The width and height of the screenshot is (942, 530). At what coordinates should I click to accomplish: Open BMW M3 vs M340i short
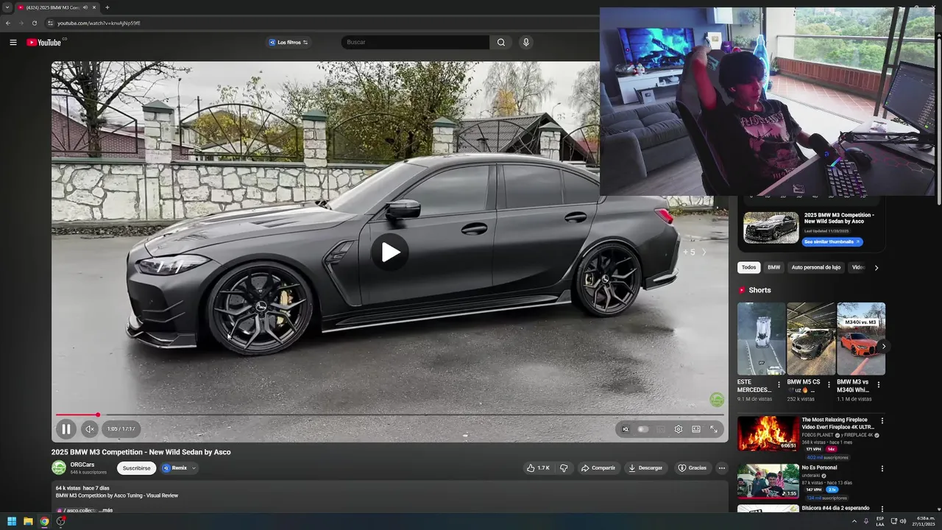pyautogui.click(x=861, y=339)
